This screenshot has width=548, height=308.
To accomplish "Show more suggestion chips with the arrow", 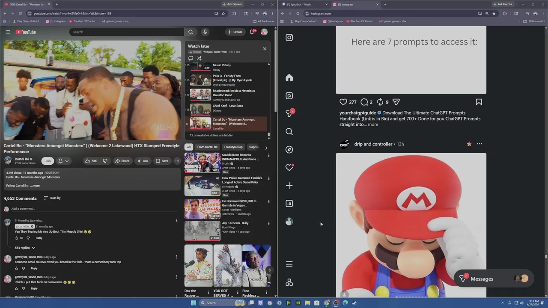I will coord(266,148).
